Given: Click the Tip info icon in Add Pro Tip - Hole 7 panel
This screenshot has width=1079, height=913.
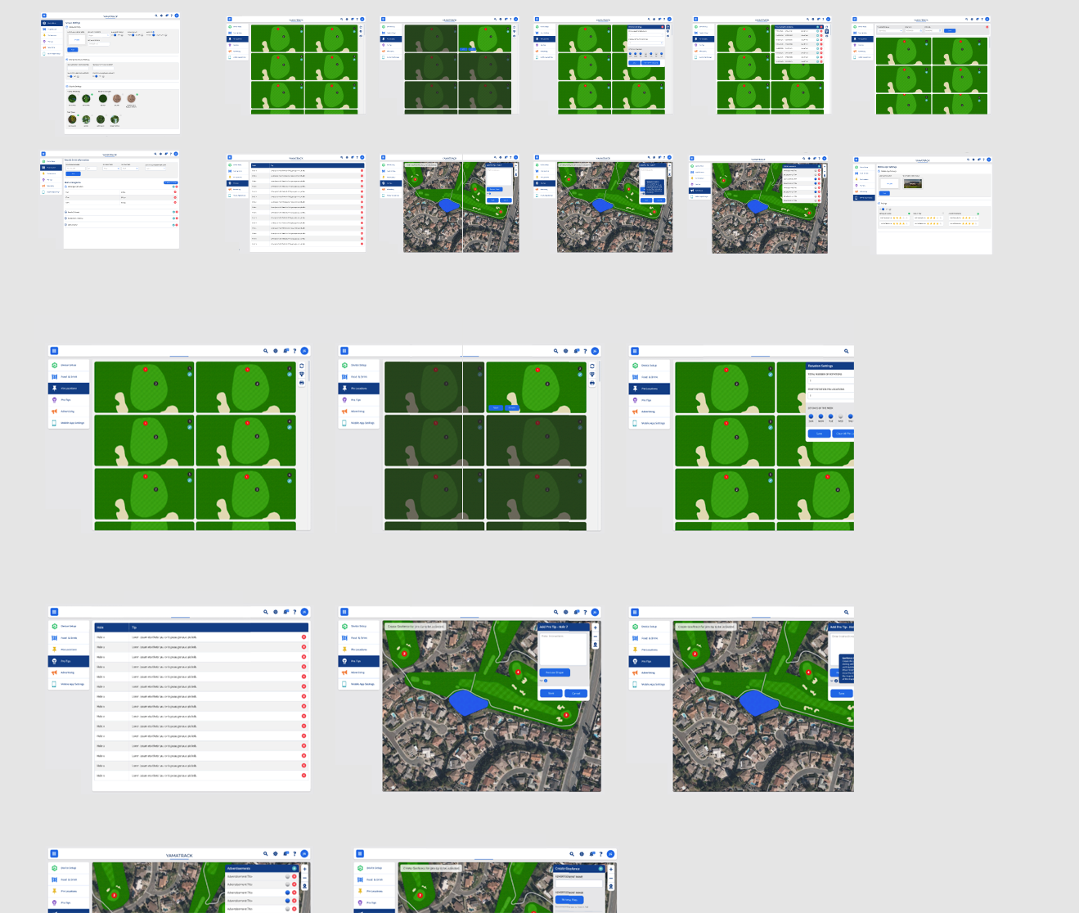Looking at the screenshot, I should pos(546,681).
